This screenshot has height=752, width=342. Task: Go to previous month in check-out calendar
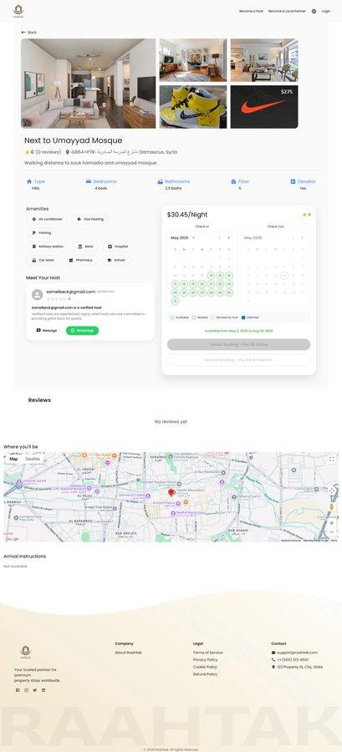293,237
